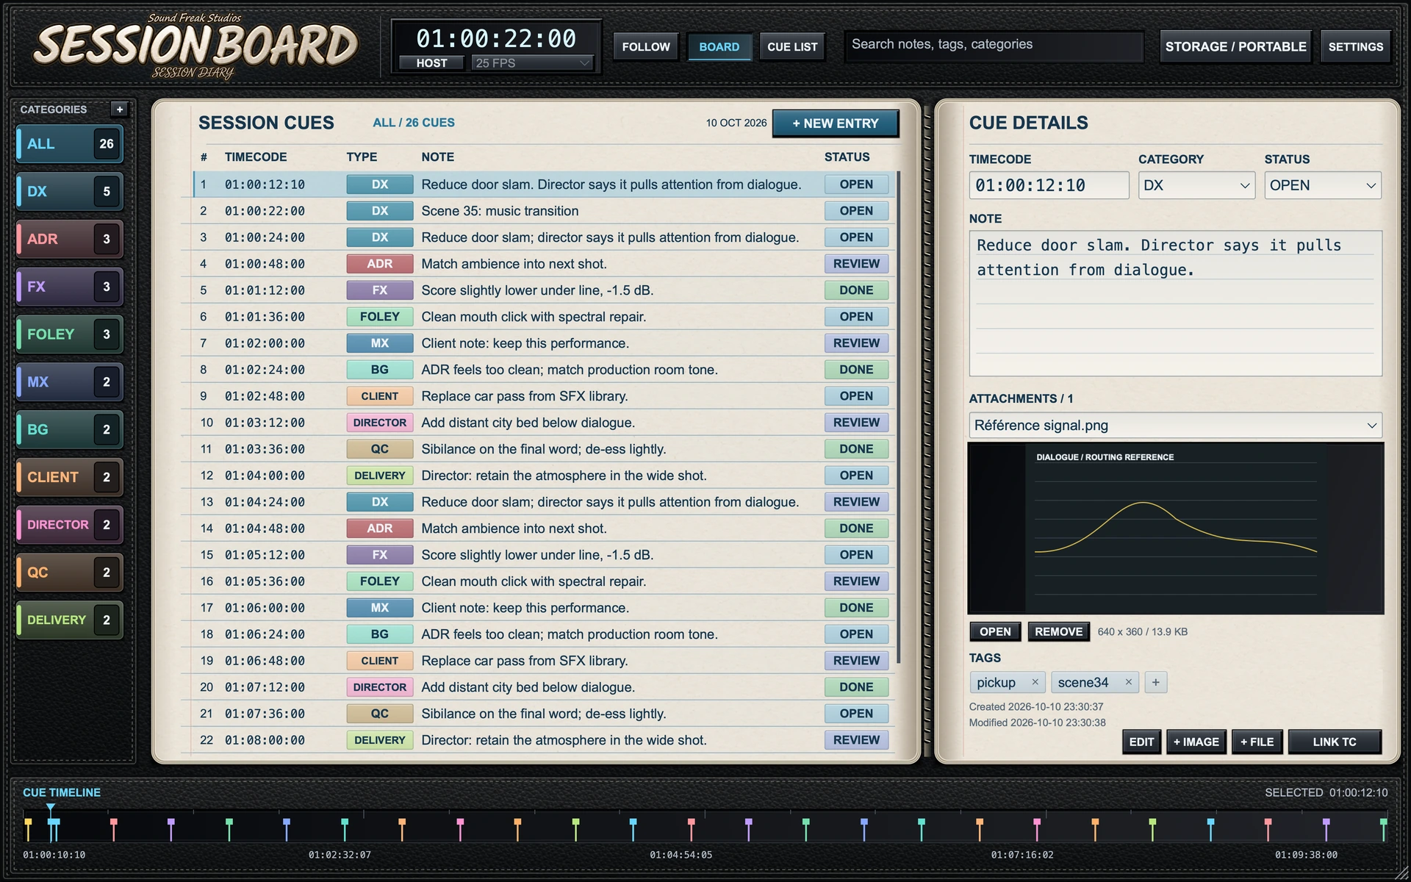Toggle HOST timecode sync
1411x882 pixels.
click(x=431, y=63)
